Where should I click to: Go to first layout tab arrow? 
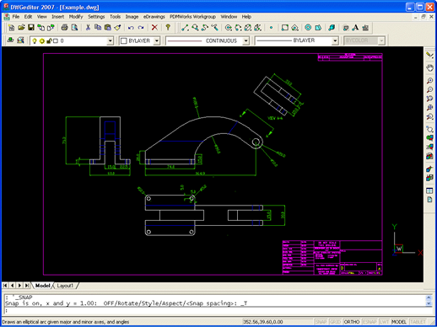pyautogui.click(x=5, y=286)
